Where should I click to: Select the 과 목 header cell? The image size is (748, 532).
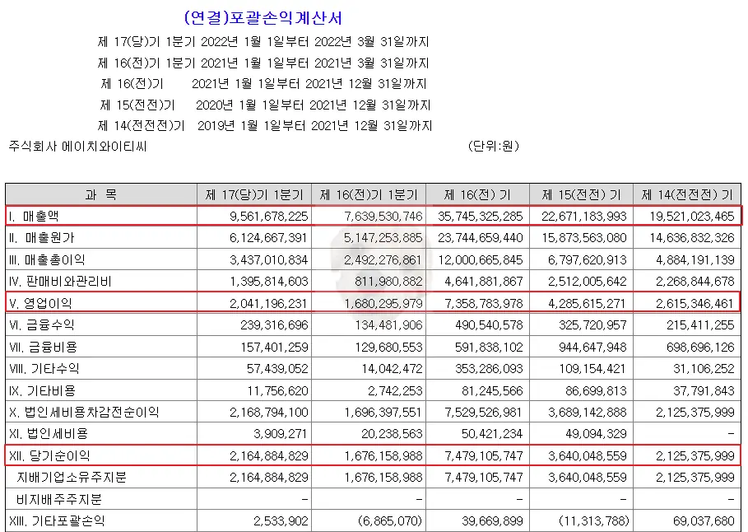click(100, 194)
